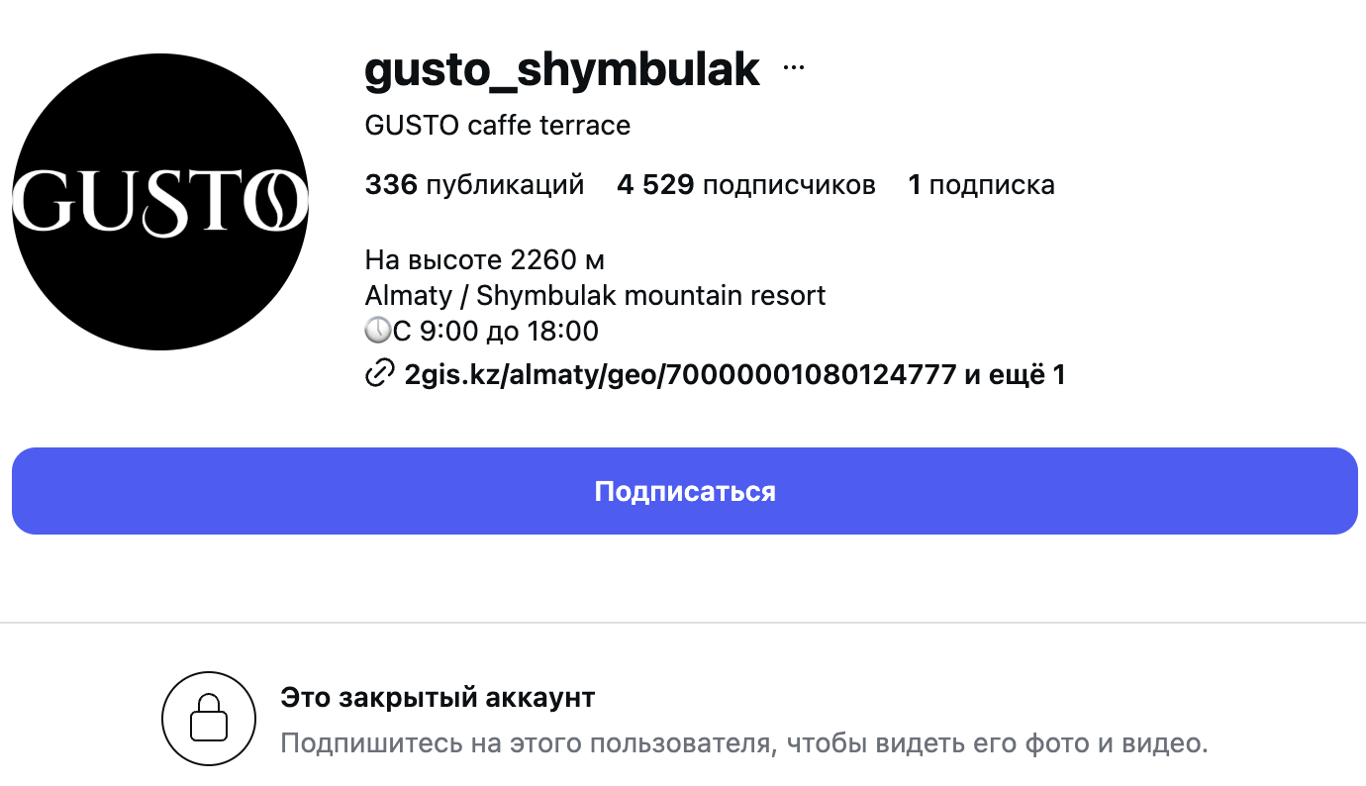
Task: Click the 'Подпишитесь на этого пользователя' hint
Action: [x=743, y=743]
